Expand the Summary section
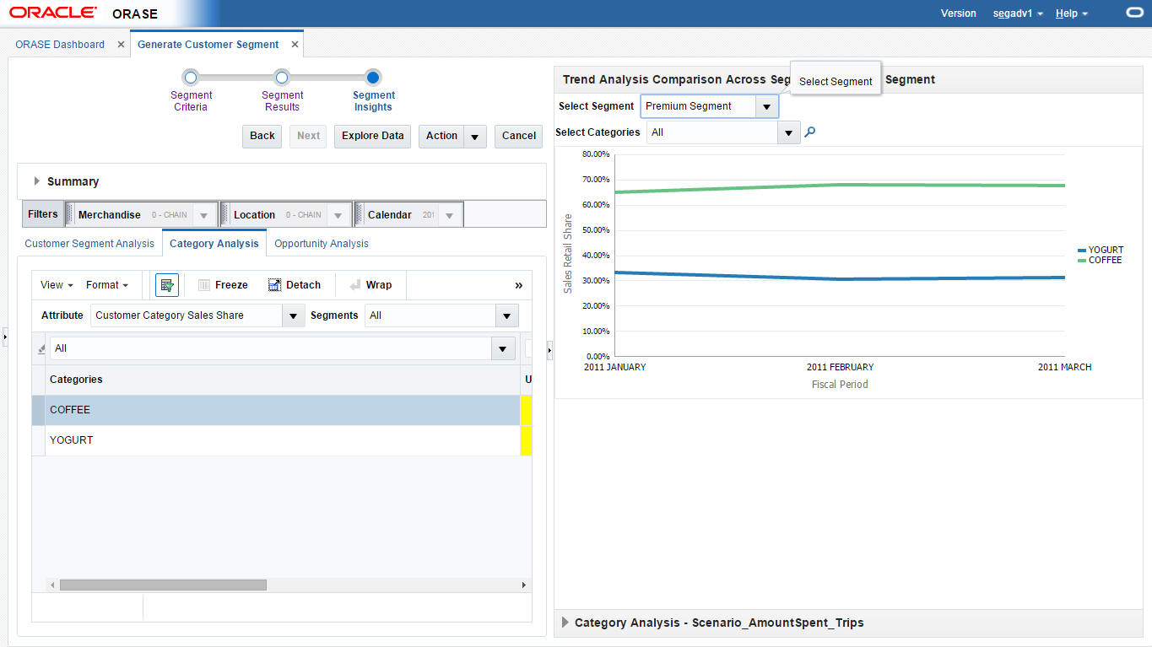The image size is (1152, 647). 37,181
